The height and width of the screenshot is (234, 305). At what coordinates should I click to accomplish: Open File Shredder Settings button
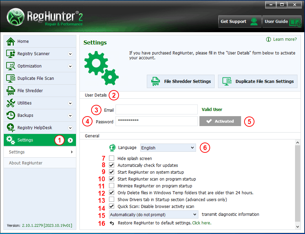point(181,82)
